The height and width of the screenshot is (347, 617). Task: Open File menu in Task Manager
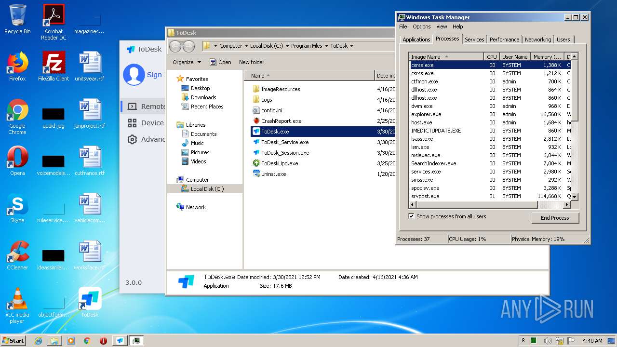click(403, 27)
